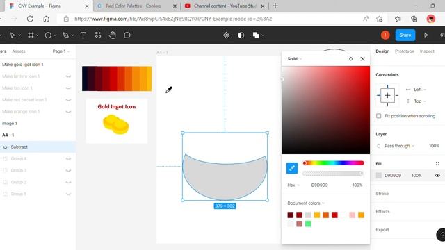Open the Hex color format dropdown
This screenshot has width=445, height=250.
click(293, 185)
